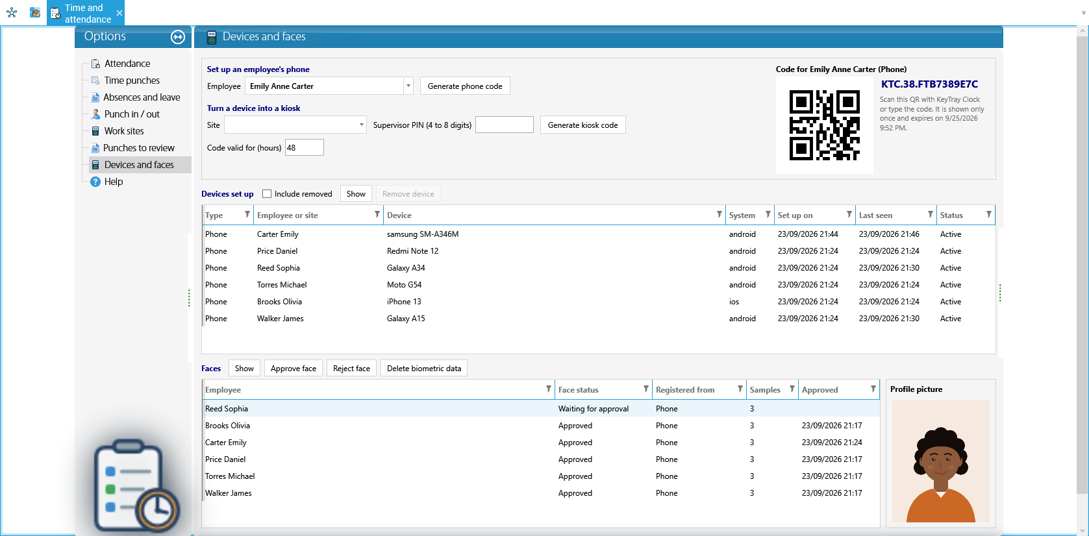Screen dimensions: 1089x536
Task: Click the network hub icon in tab bar
Action: point(12,12)
